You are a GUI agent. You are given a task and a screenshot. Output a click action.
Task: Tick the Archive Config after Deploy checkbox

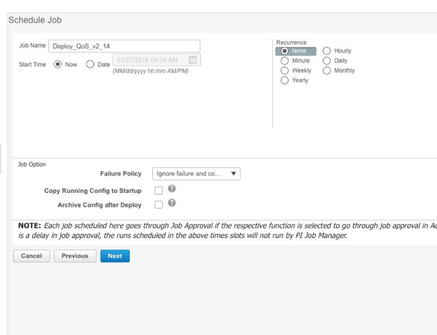tap(159, 205)
